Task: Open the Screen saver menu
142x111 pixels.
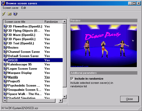Action: tap(11, 8)
